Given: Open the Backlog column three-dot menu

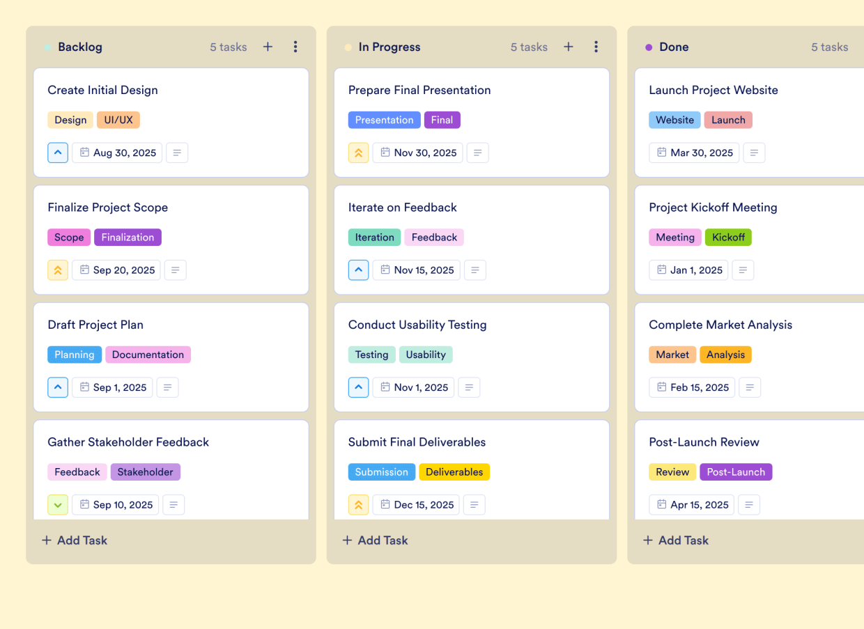Looking at the screenshot, I should 295,47.
